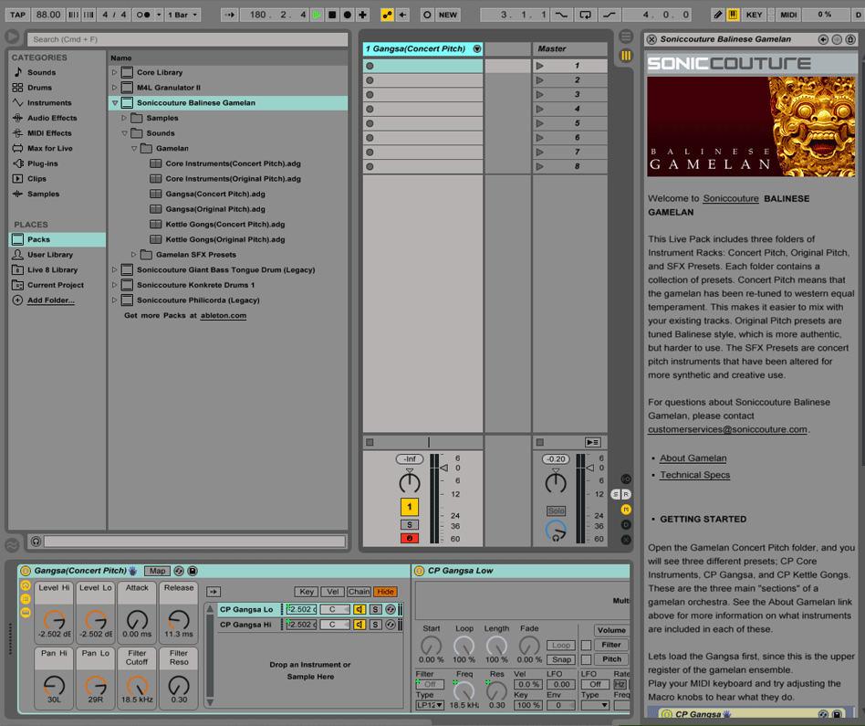Select Current Project under Places

tap(48, 285)
